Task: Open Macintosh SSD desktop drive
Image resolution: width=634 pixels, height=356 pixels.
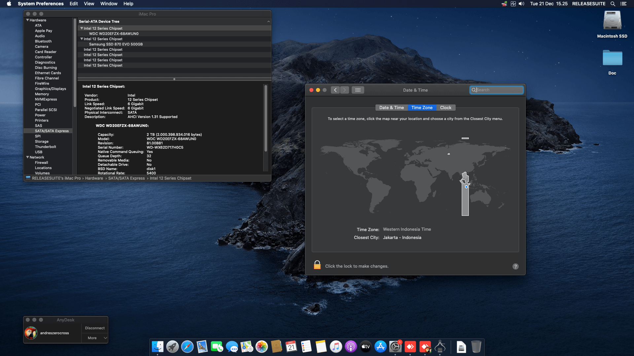Action: pyautogui.click(x=612, y=21)
